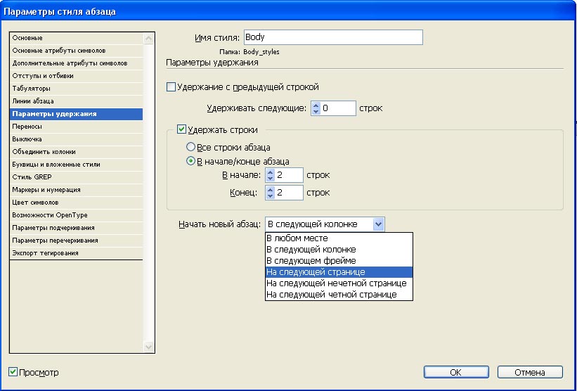577x391 pixels.
Task: Click the Имя стиля text field
Action: pyautogui.click(x=333, y=37)
